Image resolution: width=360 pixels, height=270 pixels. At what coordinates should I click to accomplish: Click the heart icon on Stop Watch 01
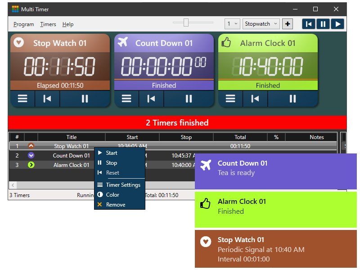coord(18,42)
